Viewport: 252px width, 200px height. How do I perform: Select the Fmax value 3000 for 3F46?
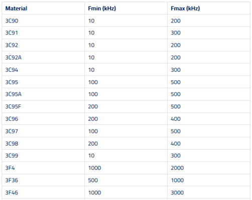177,192
